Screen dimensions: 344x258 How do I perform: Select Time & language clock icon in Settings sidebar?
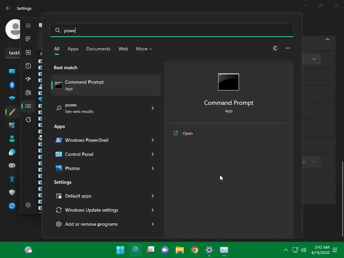tap(12, 152)
